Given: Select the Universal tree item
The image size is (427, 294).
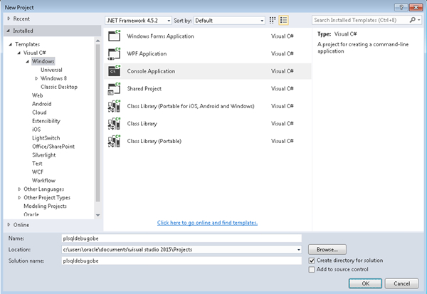Looking at the screenshot, I should click(51, 70).
